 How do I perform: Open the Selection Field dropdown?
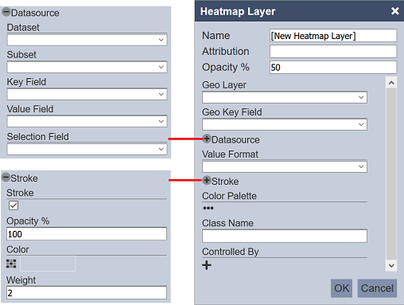(87, 149)
